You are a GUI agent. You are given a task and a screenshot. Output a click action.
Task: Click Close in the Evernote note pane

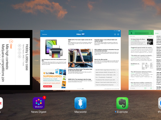click(157, 33)
